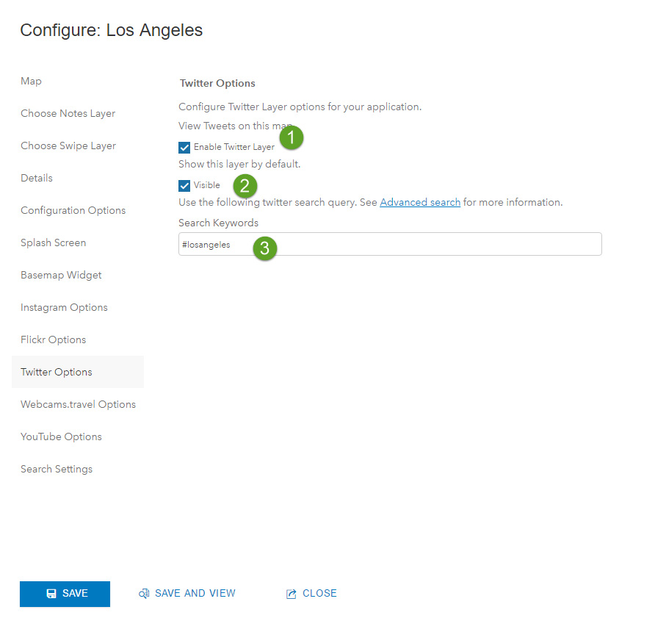The image size is (655, 618).
Task: Open Instagram Options
Action: click(64, 307)
